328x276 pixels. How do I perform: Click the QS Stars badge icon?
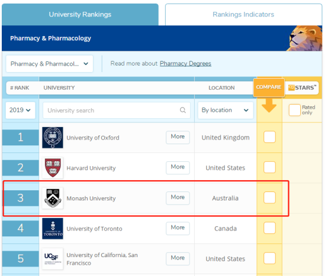(x=291, y=87)
